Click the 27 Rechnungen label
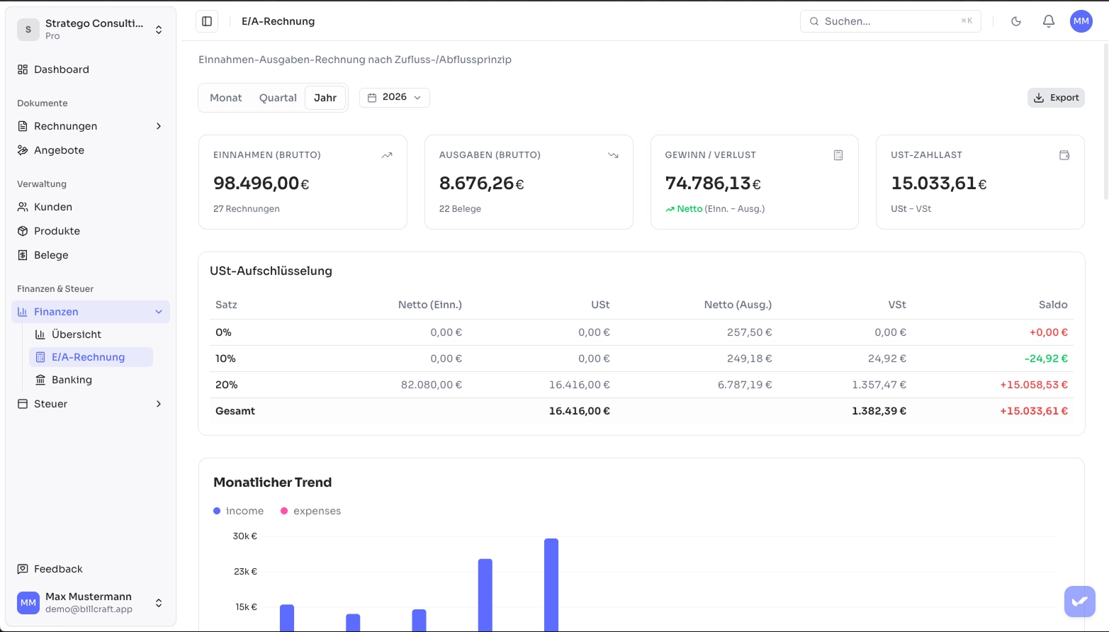This screenshot has height=632, width=1109. (247, 209)
